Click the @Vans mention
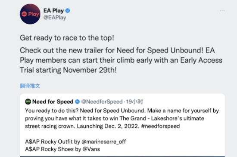Image resolution: width=237 pixels, height=157 pixels. [91, 149]
